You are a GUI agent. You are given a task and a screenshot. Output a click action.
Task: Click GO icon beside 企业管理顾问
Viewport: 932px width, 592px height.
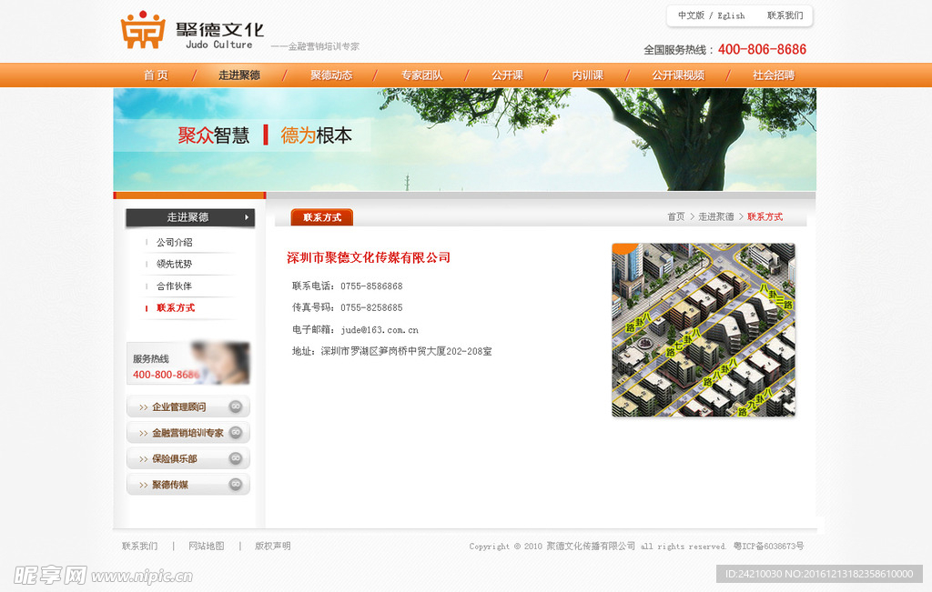pos(236,406)
